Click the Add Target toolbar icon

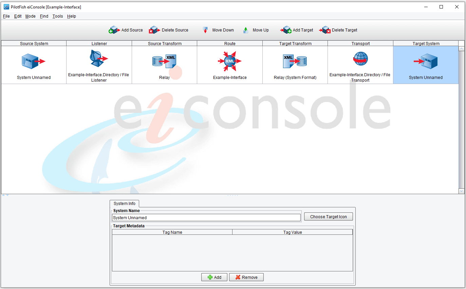pyautogui.click(x=286, y=30)
